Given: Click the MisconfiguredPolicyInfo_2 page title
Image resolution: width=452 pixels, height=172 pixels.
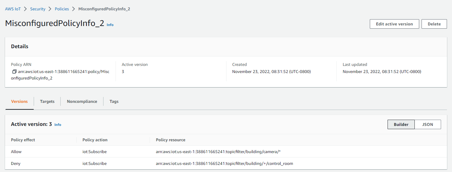Looking at the screenshot, I should (x=55, y=24).
